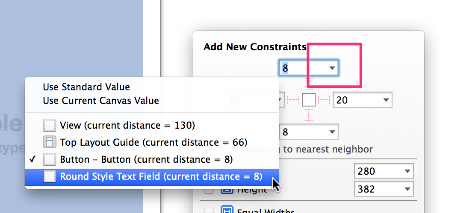Click the top spacing field containing 8
The height and width of the screenshot is (213, 449).
point(309,68)
